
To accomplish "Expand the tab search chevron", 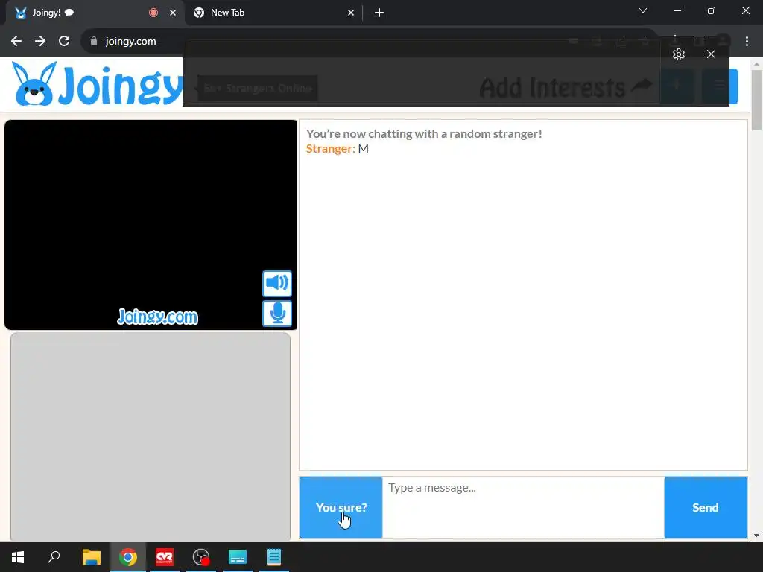I will [x=643, y=10].
